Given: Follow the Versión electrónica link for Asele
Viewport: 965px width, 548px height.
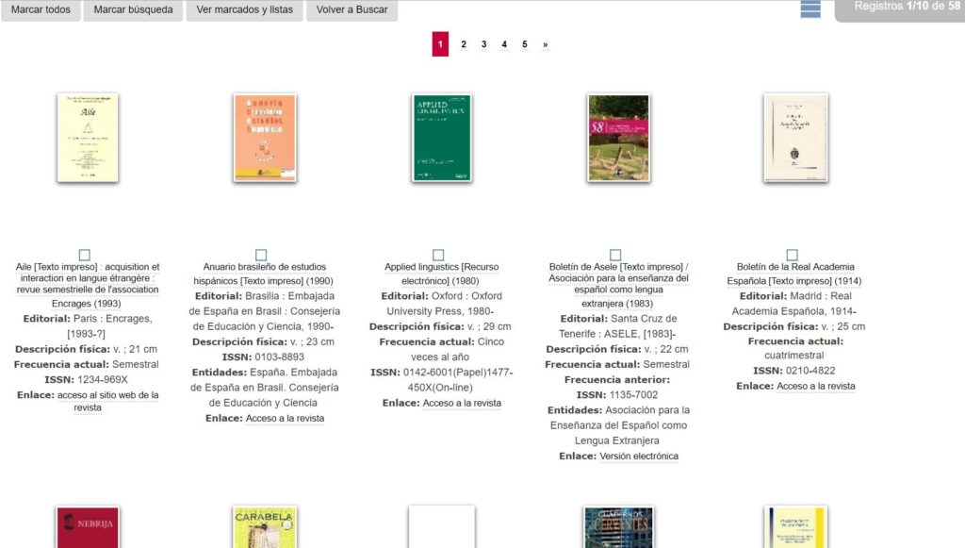Looking at the screenshot, I should click(x=638, y=457).
